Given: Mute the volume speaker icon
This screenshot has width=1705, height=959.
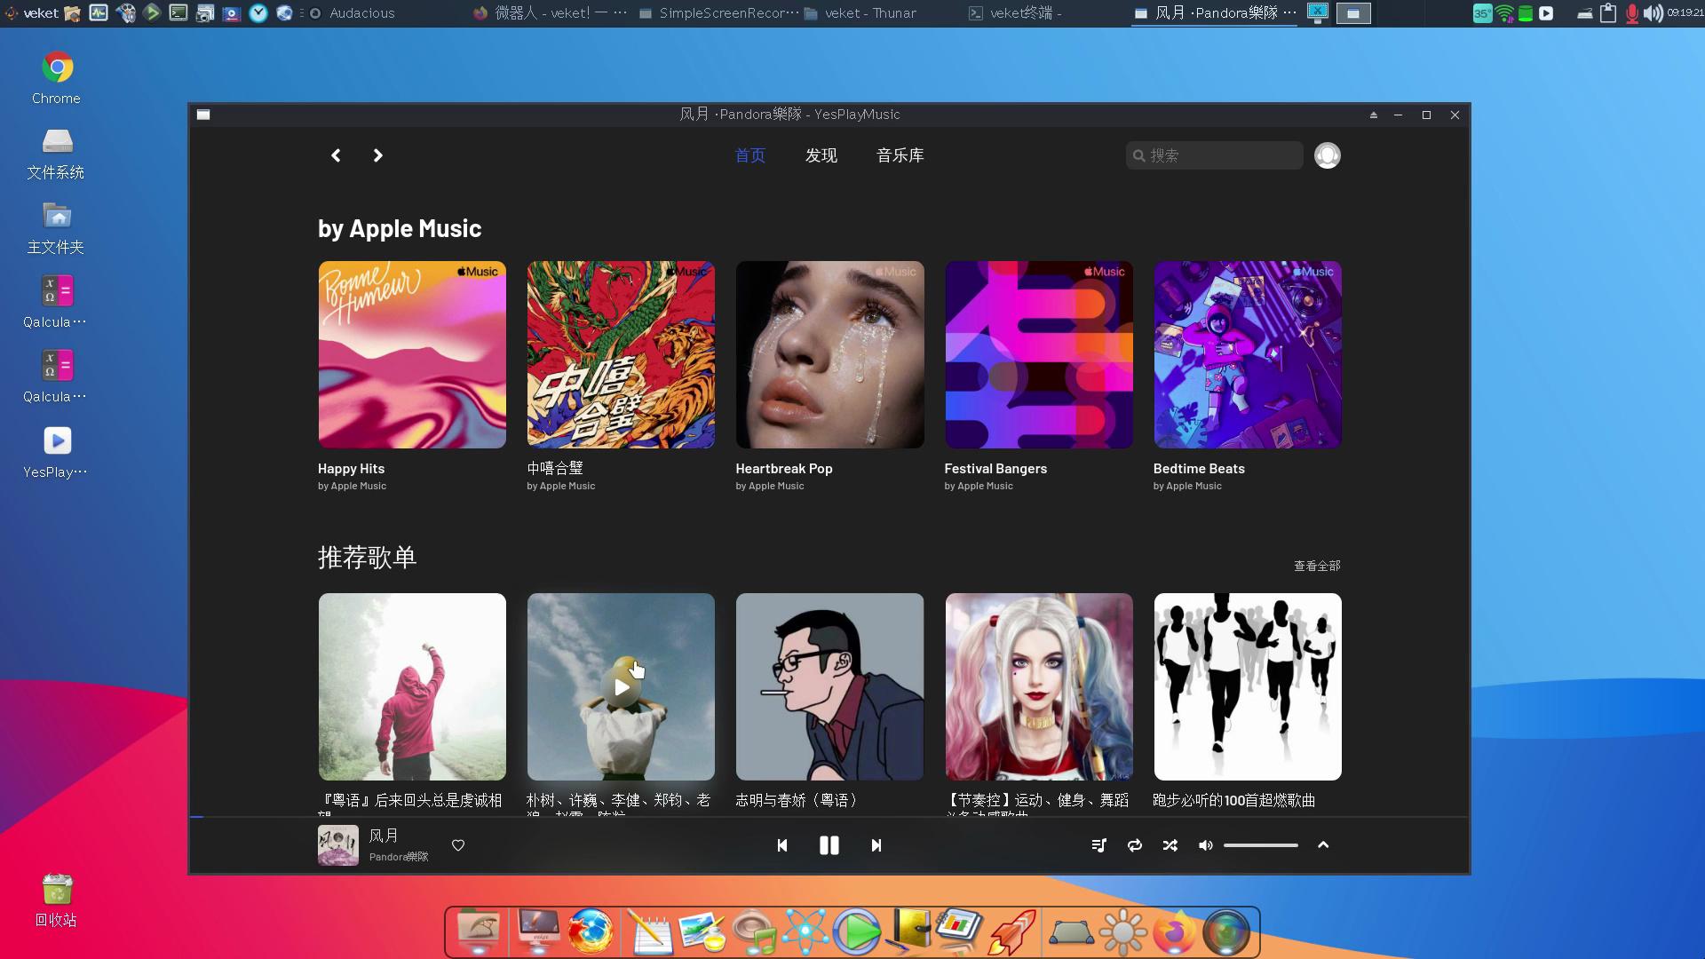Looking at the screenshot, I should coord(1205,845).
